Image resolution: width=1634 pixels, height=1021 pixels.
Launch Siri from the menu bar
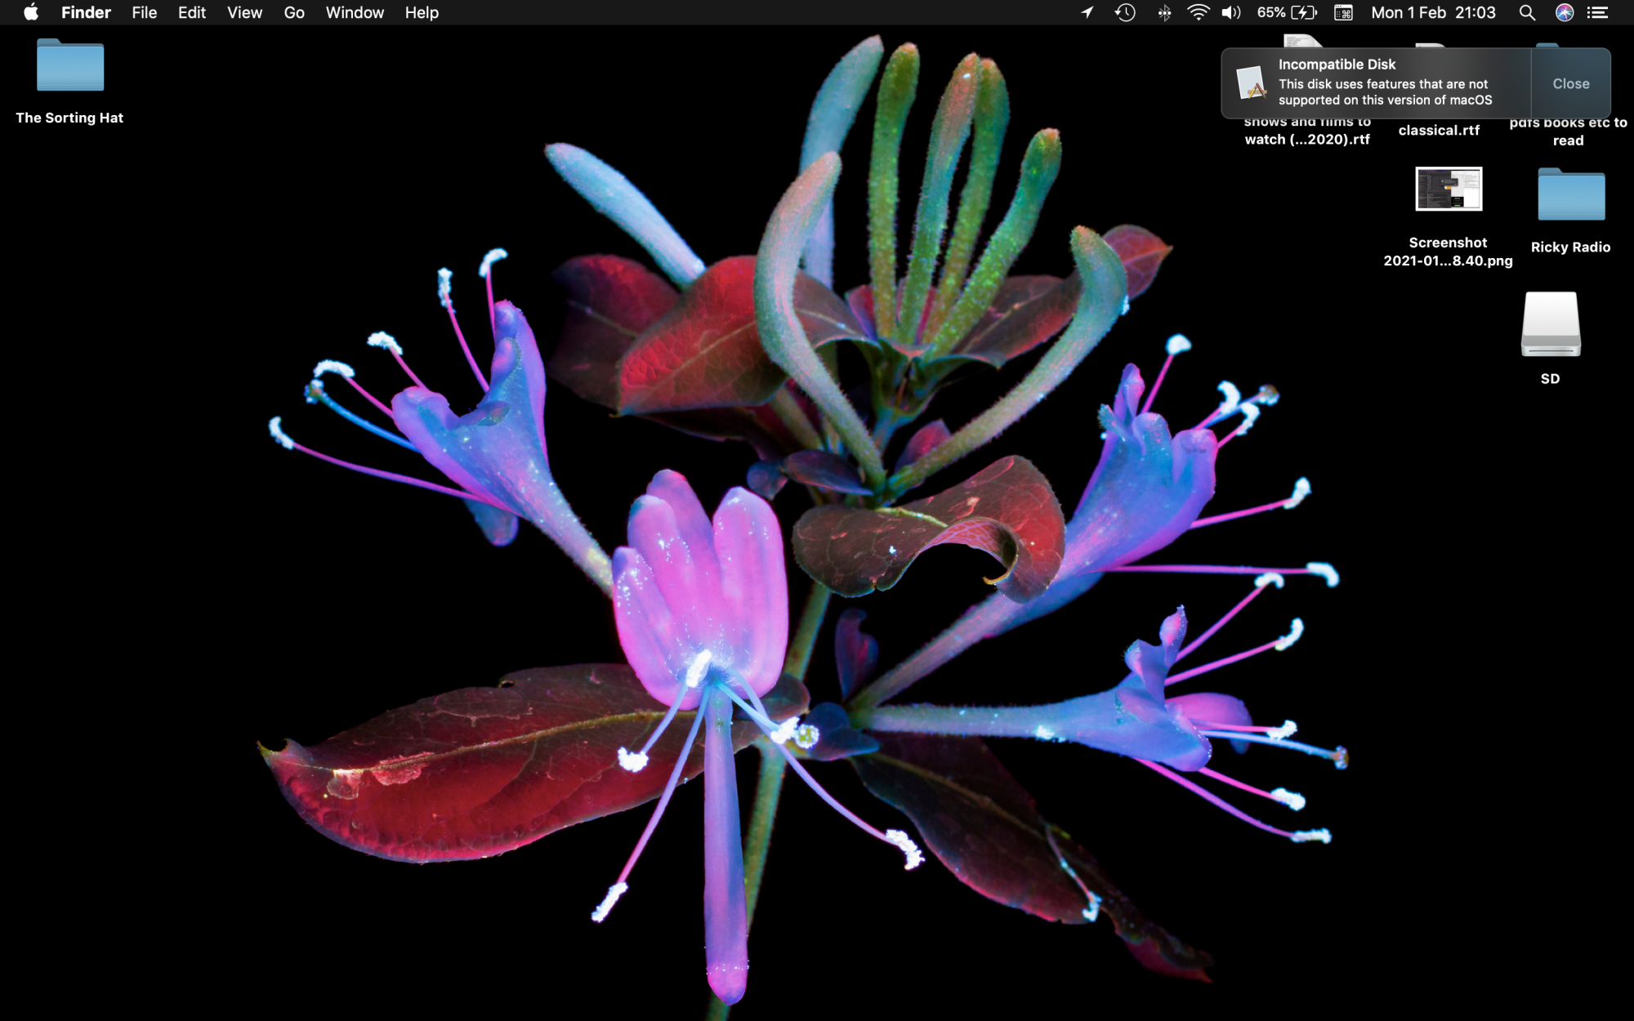(x=1564, y=12)
